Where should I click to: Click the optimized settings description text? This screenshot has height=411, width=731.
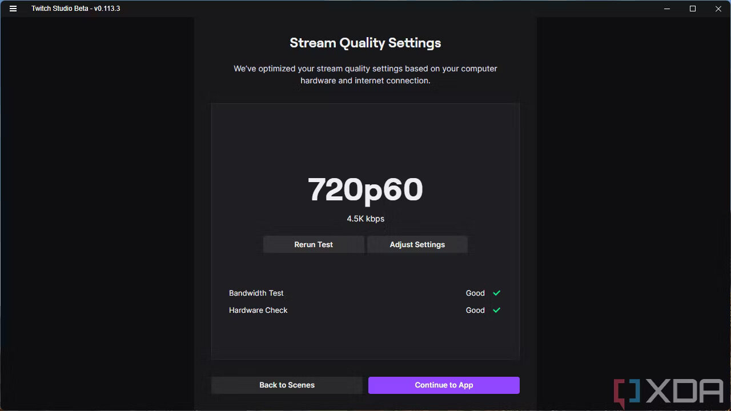point(365,75)
